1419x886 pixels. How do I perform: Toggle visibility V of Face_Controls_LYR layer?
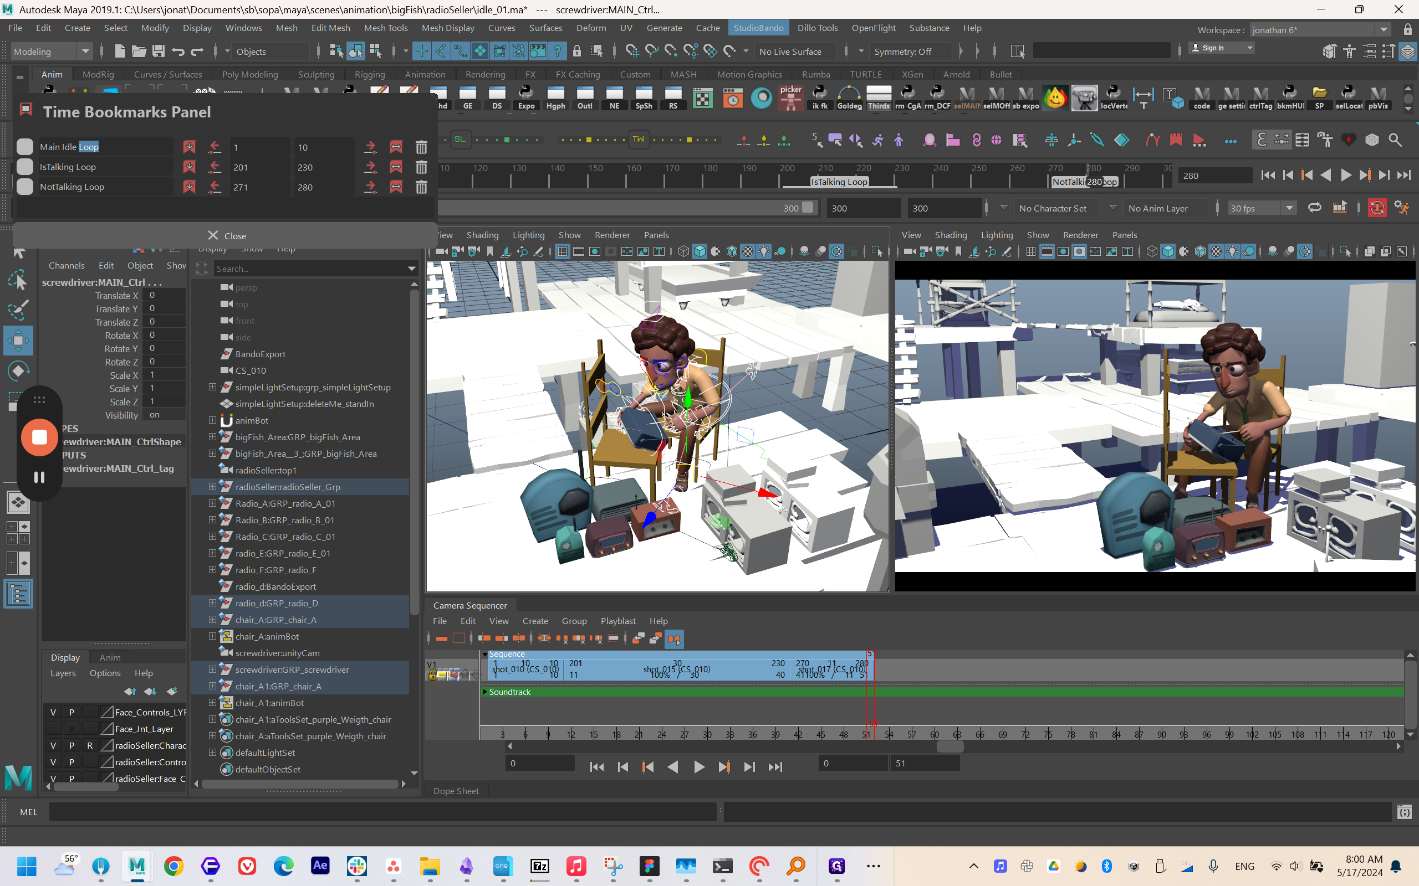[53, 712]
